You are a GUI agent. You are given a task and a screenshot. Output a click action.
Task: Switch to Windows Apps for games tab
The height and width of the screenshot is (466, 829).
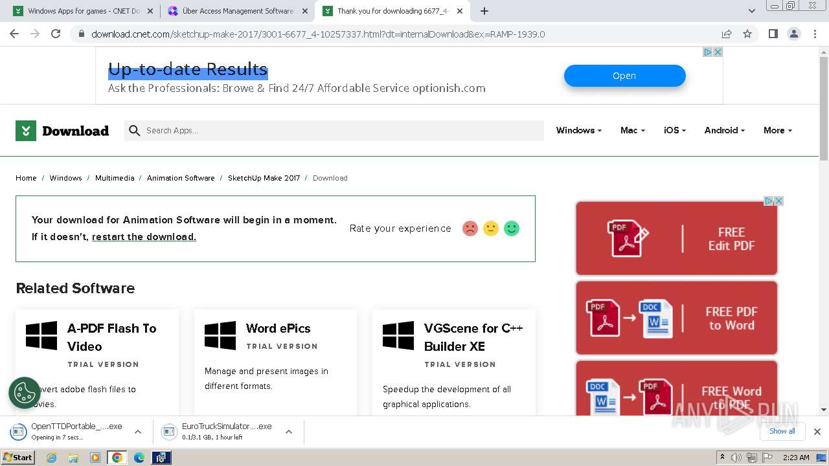point(84,11)
